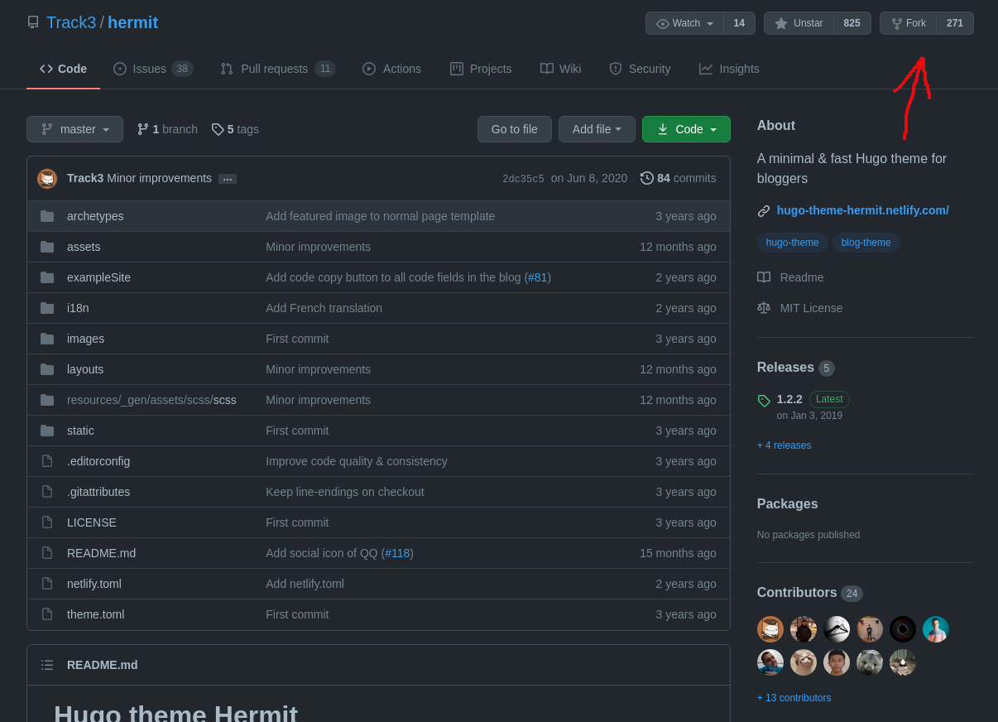
Task: Open pull request #118 link
Action: [x=397, y=553]
